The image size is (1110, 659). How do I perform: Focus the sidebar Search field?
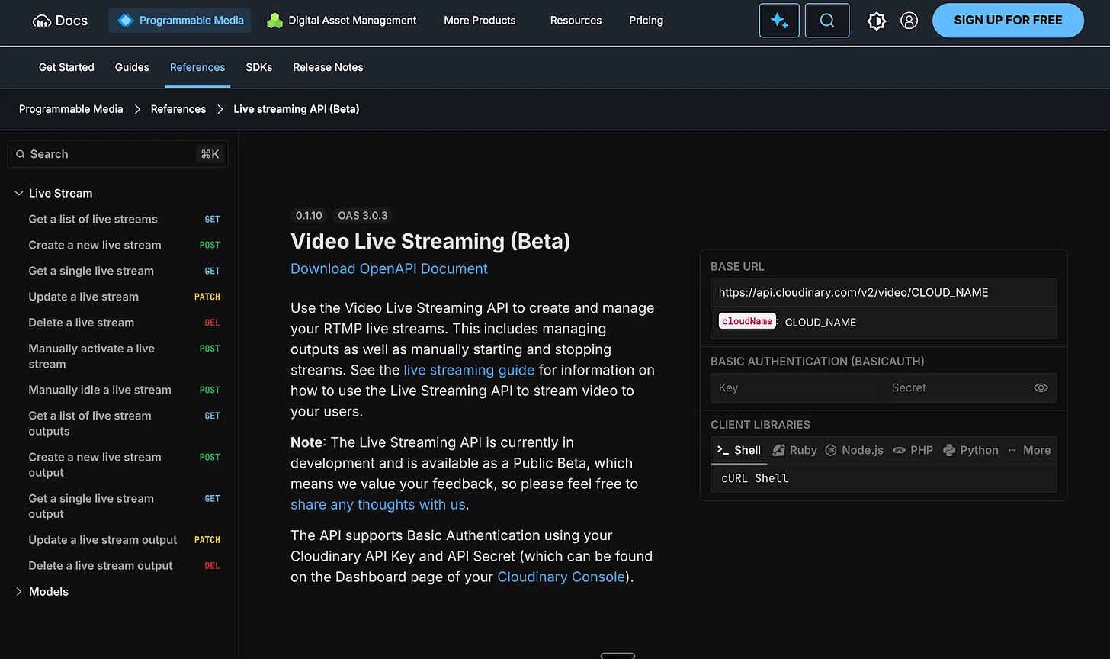pos(117,154)
